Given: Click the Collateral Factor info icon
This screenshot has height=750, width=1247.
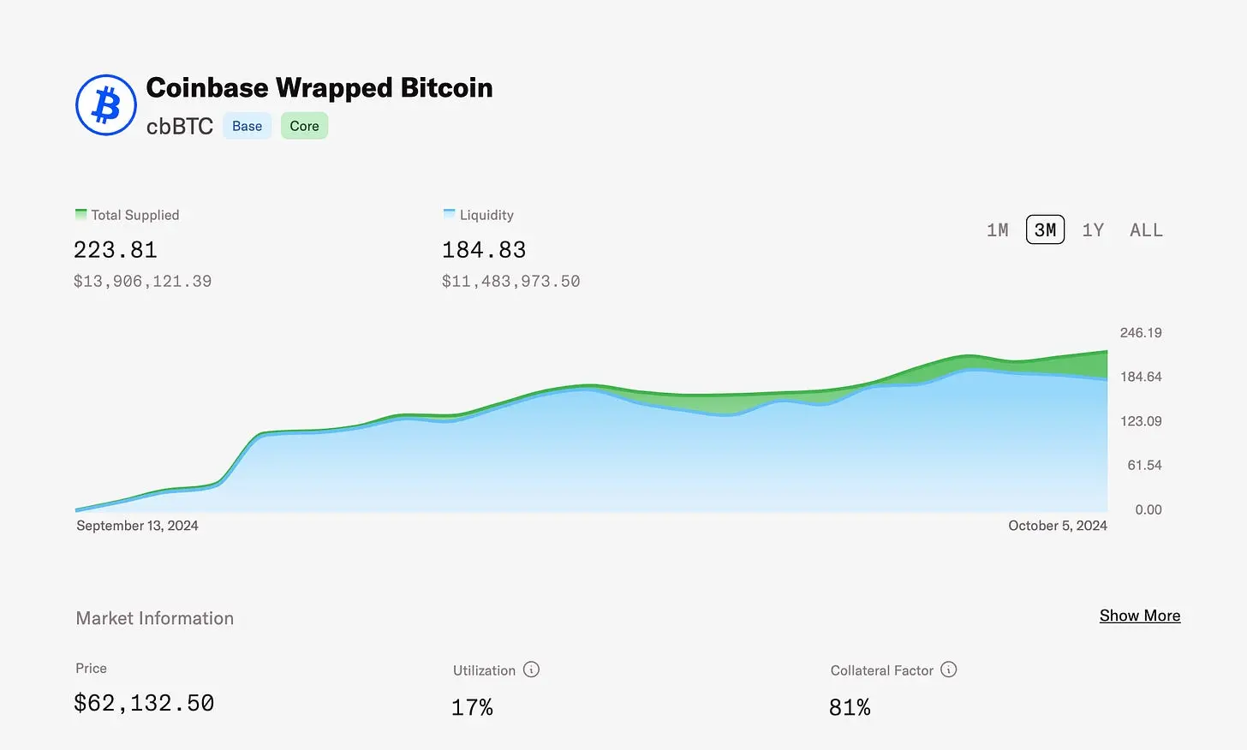Looking at the screenshot, I should [948, 670].
